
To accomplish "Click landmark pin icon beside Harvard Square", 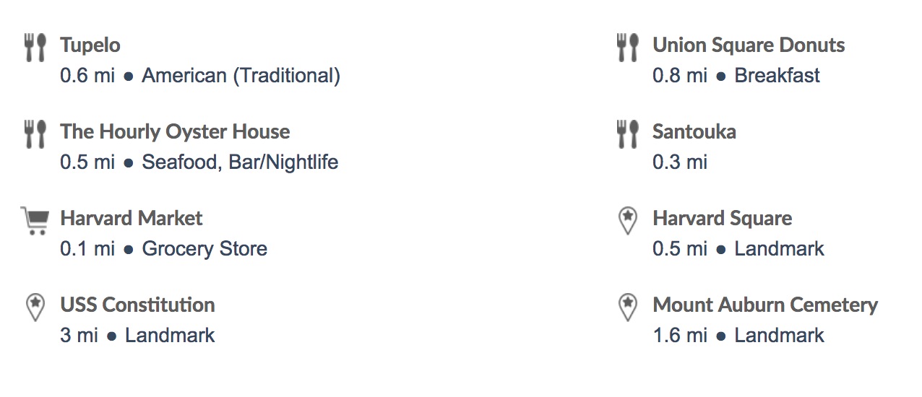I will (628, 221).
